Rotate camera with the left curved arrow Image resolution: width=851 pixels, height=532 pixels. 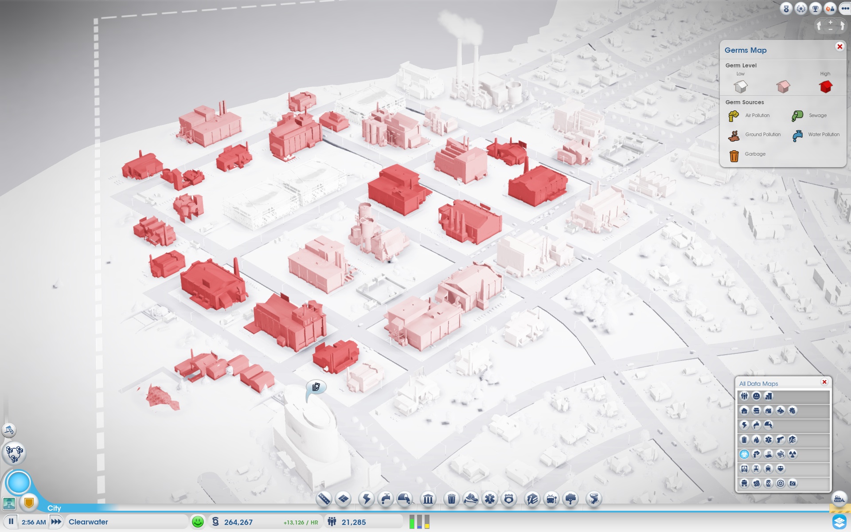pos(820,26)
